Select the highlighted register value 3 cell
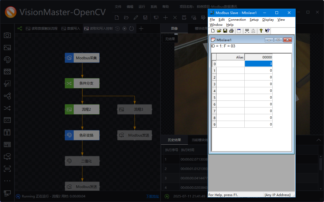 258,64
